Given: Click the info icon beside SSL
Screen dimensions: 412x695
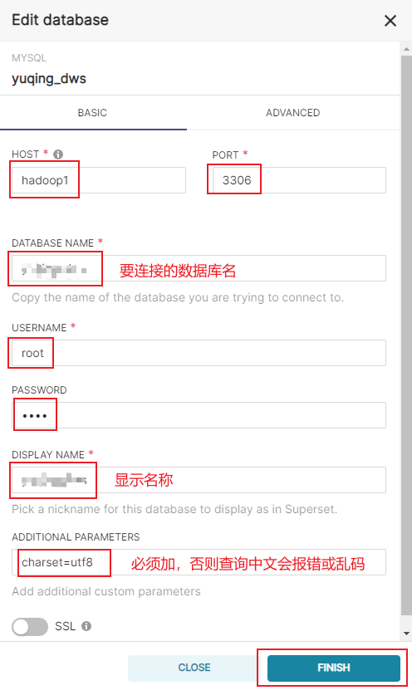Looking at the screenshot, I should tap(86, 626).
